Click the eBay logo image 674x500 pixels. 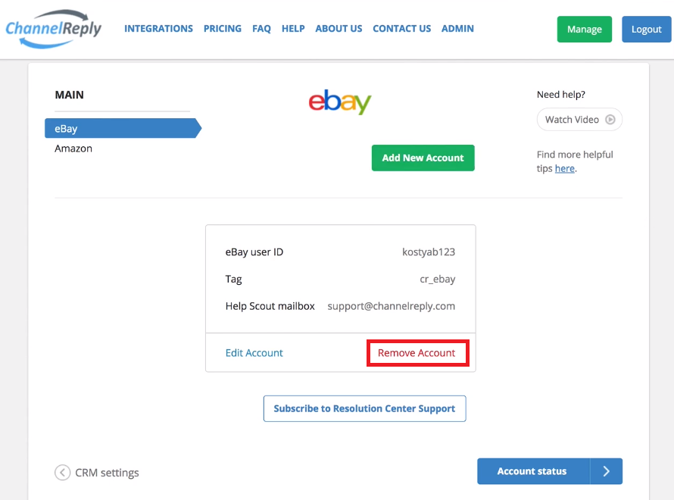tap(340, 102)
